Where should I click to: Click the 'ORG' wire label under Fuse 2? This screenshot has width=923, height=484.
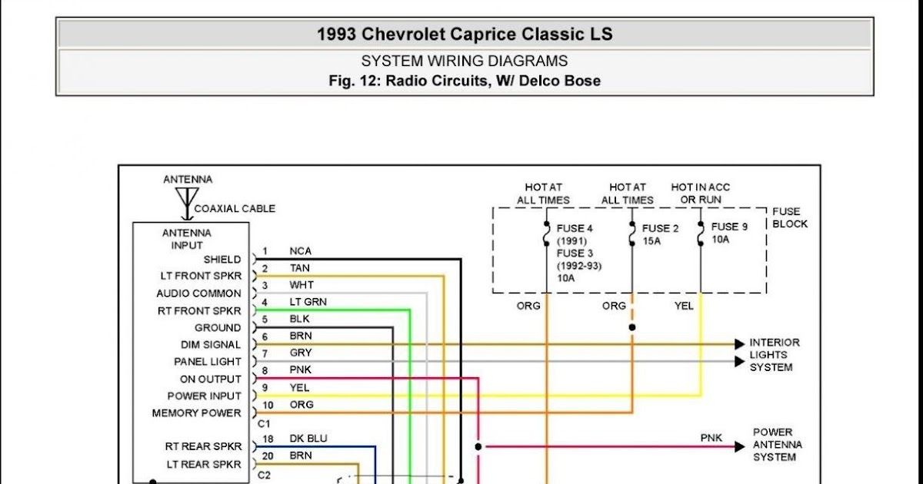click(x=614, y=306)
